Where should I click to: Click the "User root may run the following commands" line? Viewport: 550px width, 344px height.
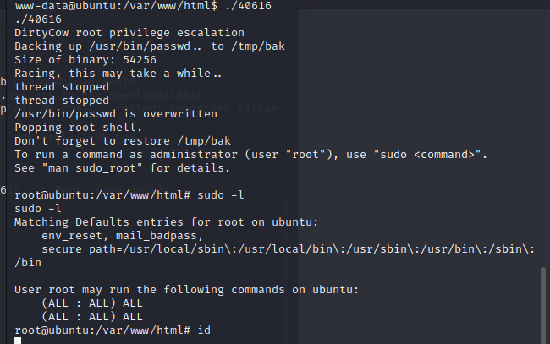coord(187,289)
